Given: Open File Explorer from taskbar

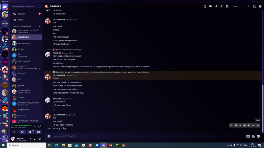Looking at the screenshot, I should (63, 145).
